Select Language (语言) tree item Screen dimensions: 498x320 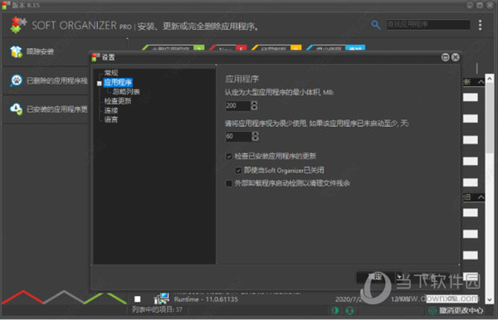[111, 119]
